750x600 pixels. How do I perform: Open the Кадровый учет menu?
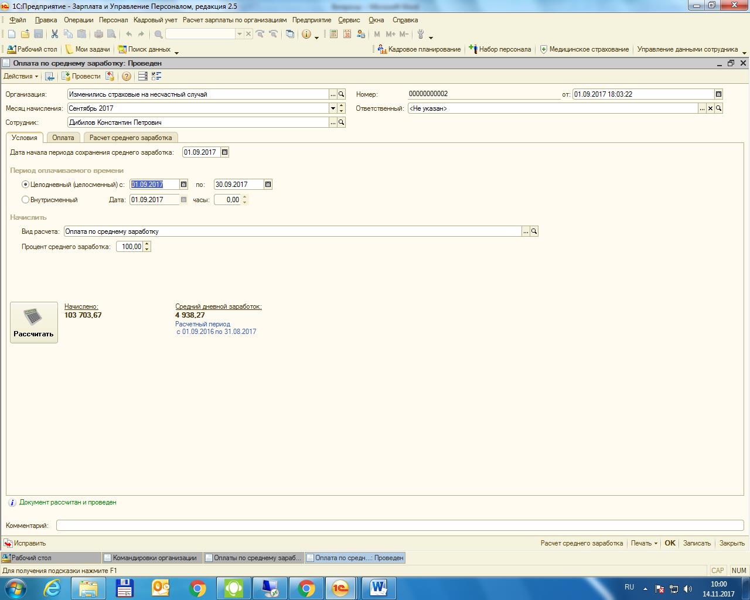(x=155, y=20)
